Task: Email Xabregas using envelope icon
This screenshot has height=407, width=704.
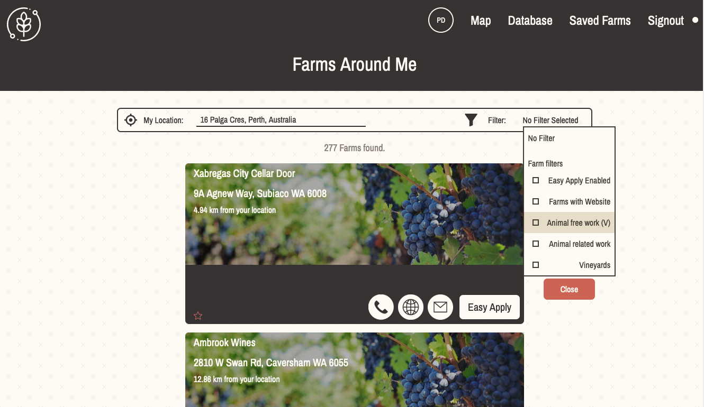Action: [x=440, y=307]
